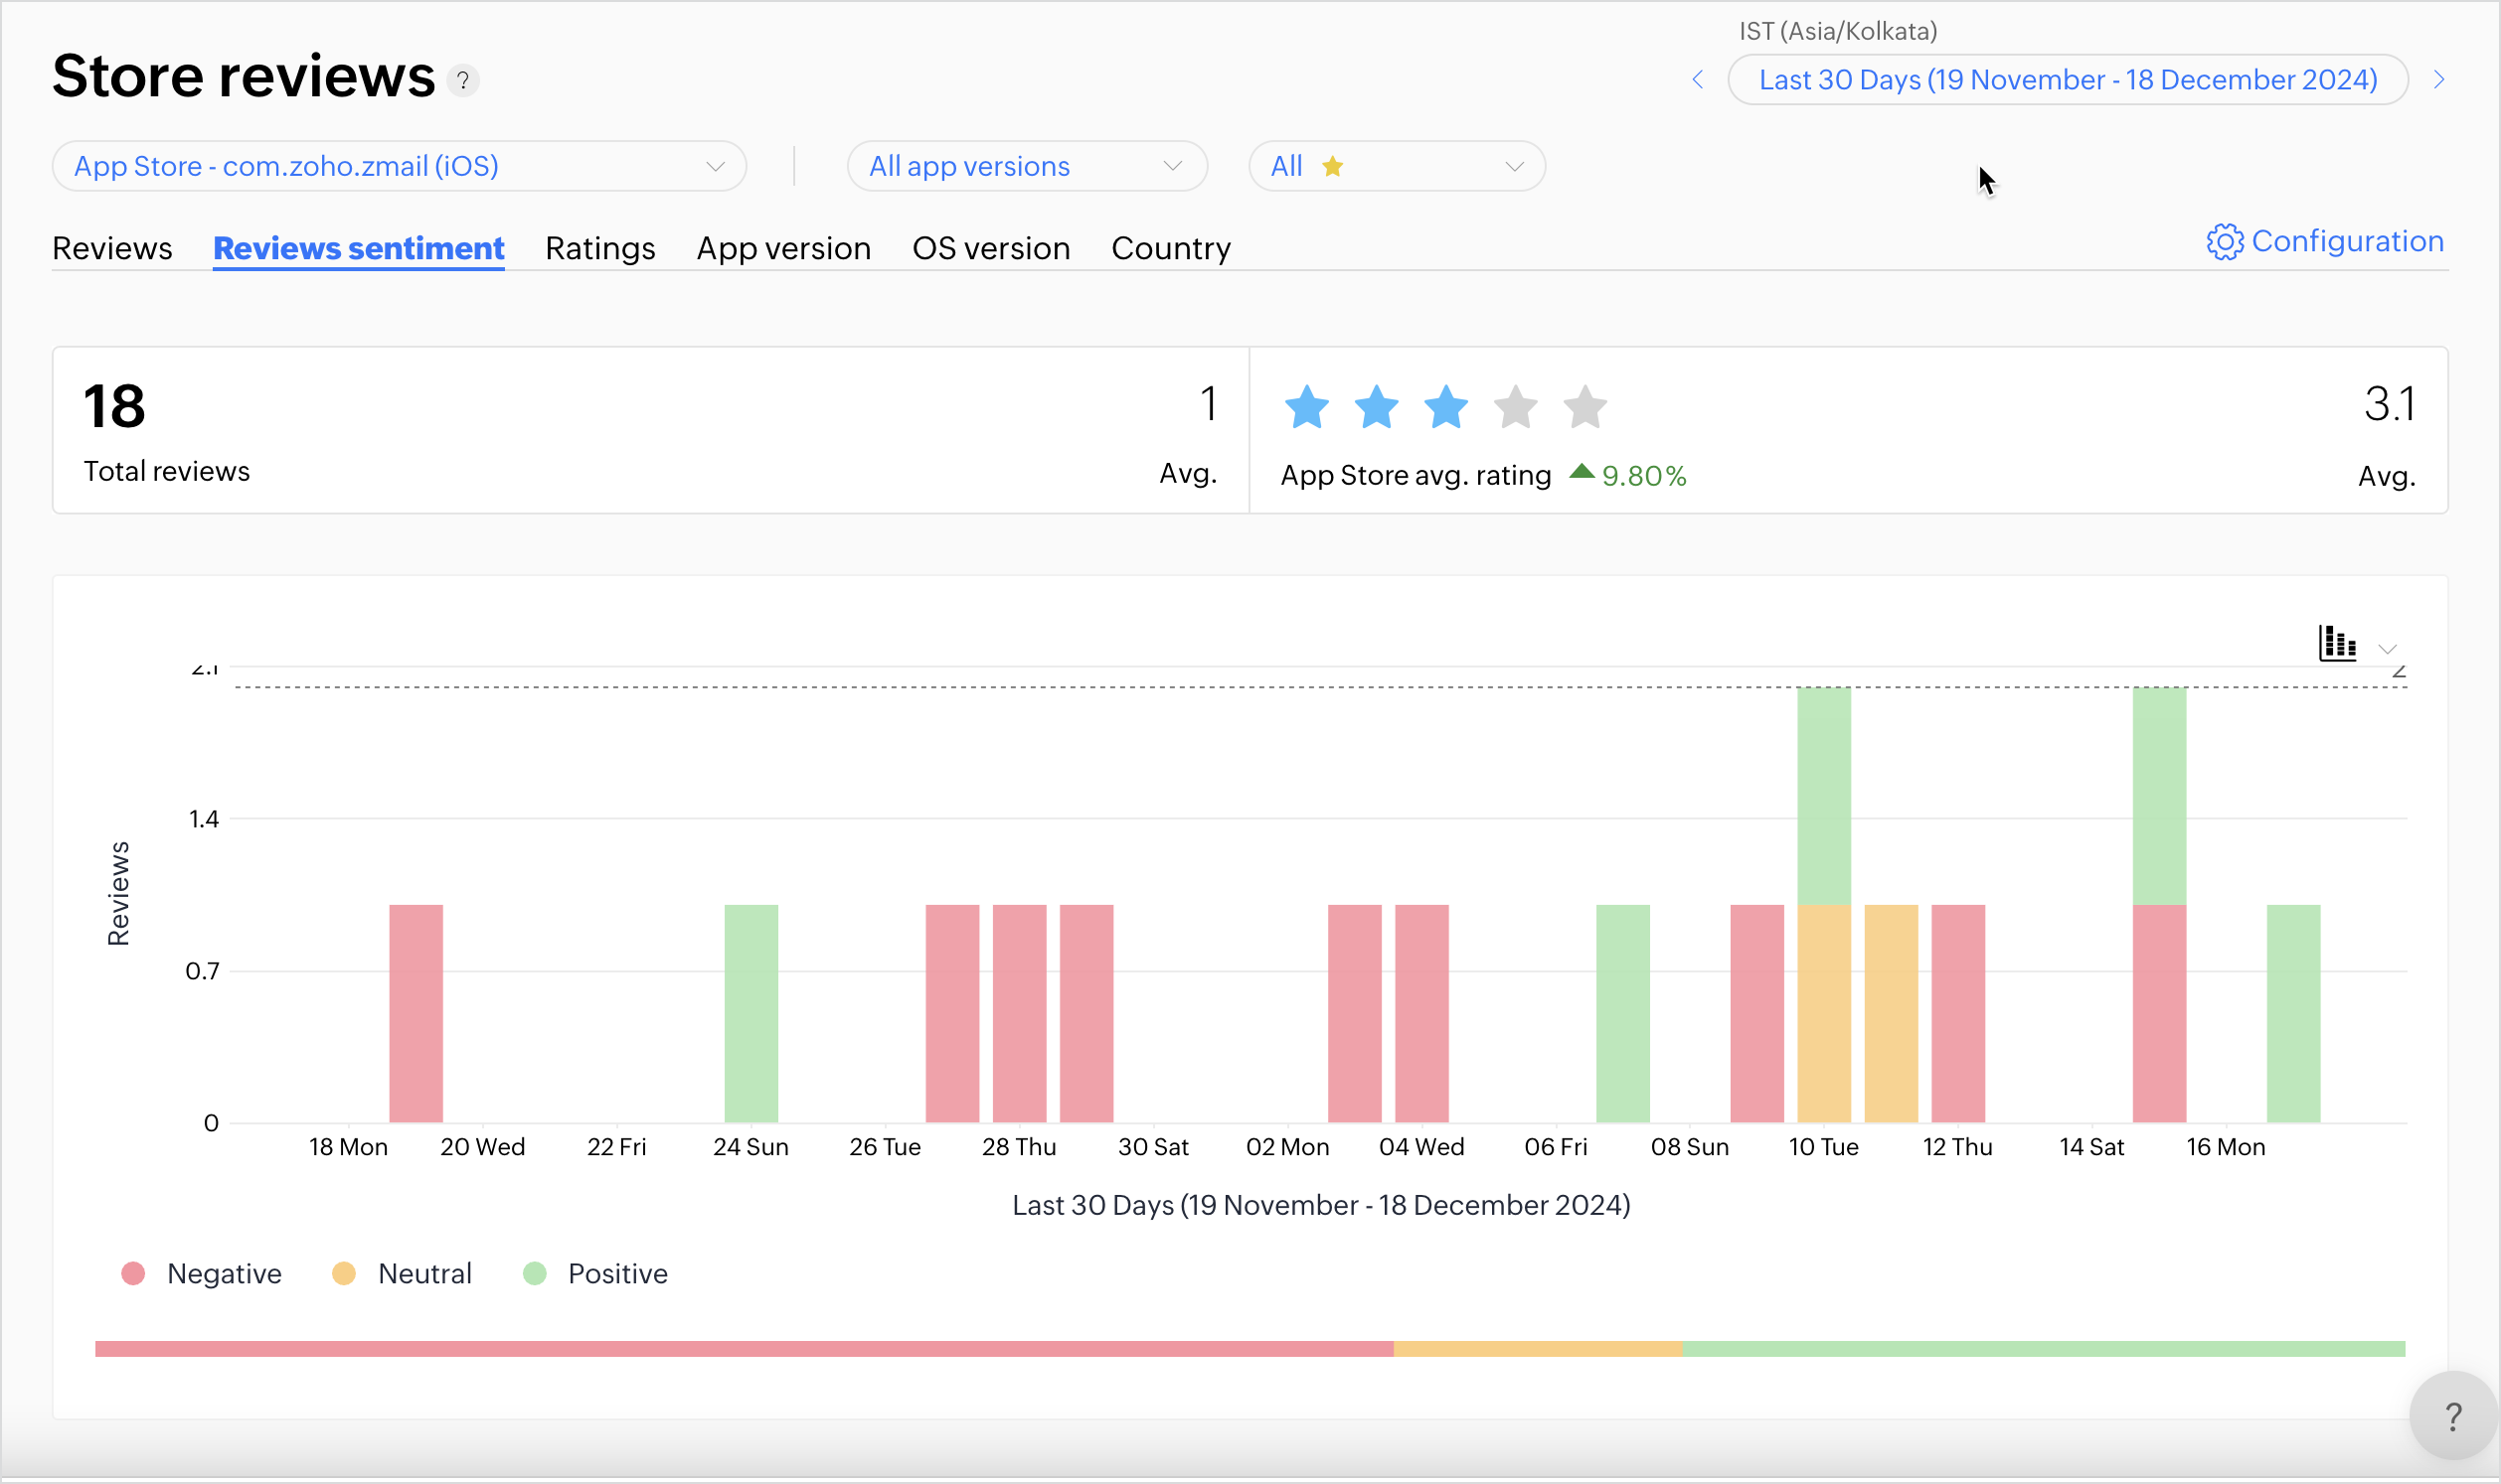Open the Last 30 Days date picker

pos(2067,80)
